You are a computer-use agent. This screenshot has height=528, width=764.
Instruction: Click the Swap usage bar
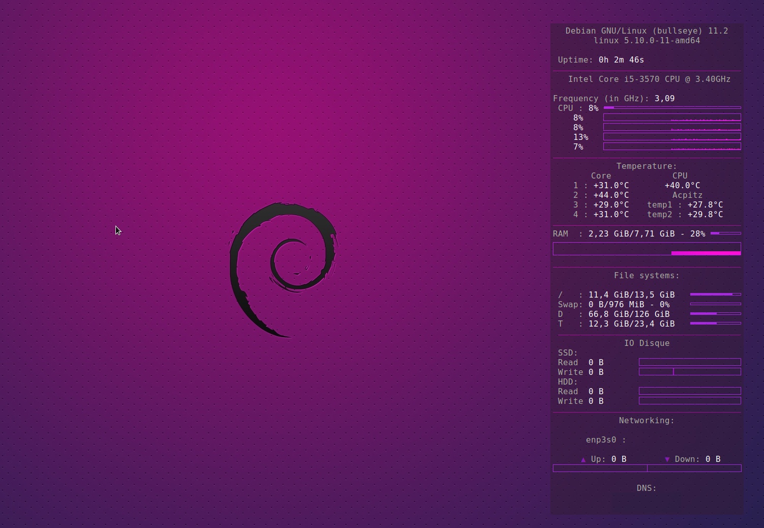[x=715, y=304]
